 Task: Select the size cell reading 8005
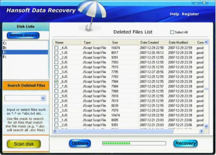tap(115, 120)
